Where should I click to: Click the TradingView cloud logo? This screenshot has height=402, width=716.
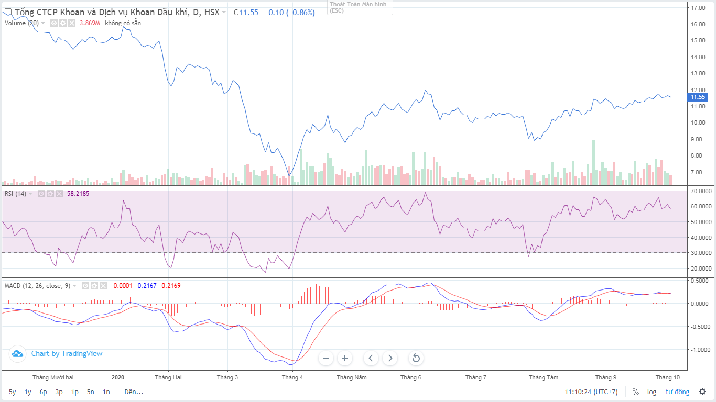point(17,354)
